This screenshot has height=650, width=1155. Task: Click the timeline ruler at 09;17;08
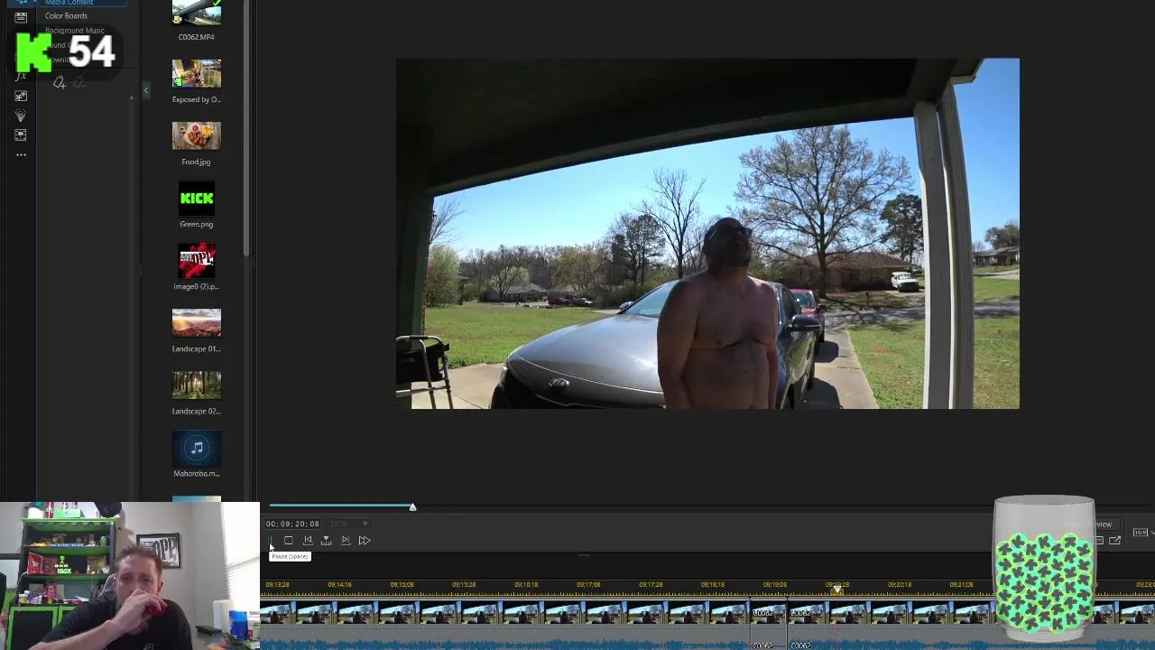click(x=588, y=585)
